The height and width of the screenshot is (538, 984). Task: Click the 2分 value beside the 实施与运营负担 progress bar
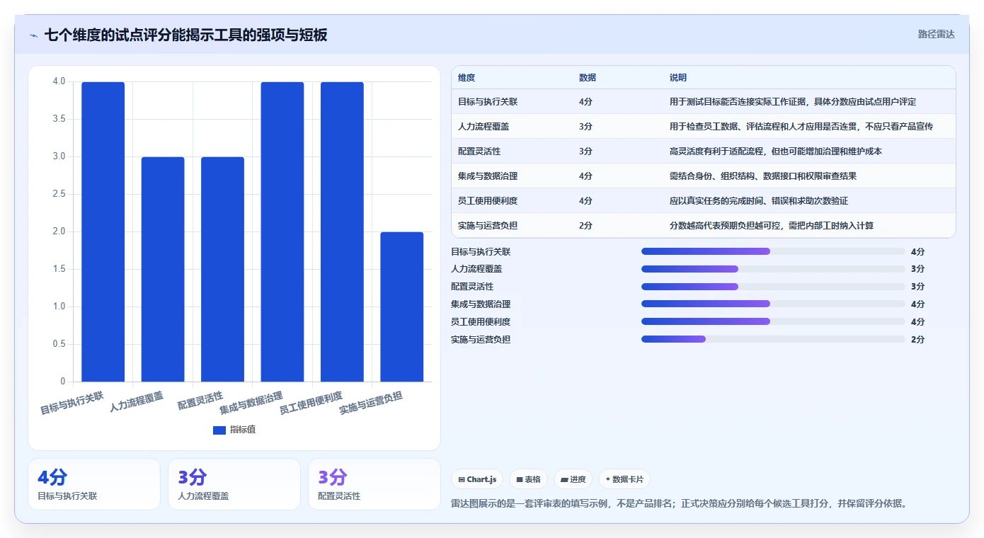[x=917, y=339]
